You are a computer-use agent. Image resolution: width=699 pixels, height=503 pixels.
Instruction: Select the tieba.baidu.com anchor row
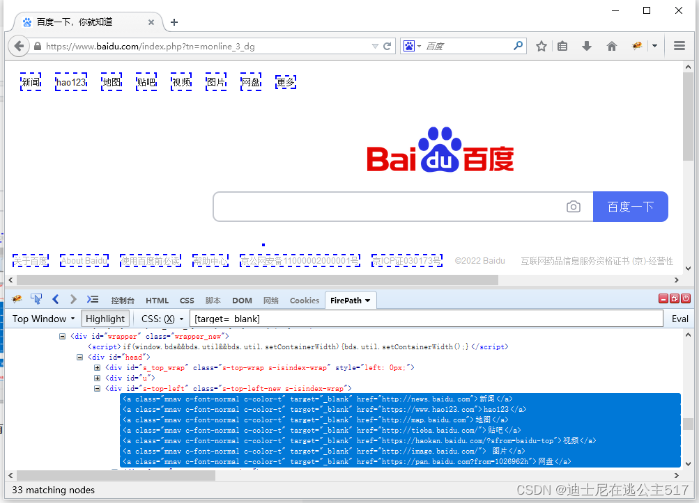[400, 430]
